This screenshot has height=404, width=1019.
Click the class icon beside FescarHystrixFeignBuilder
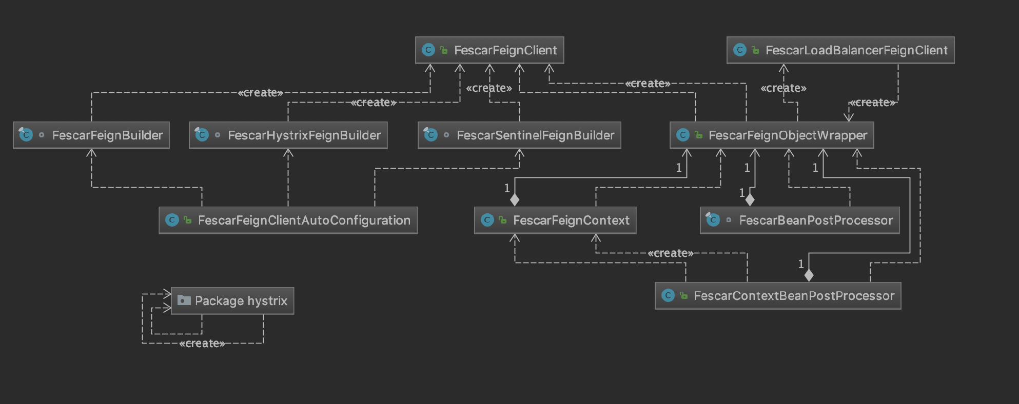pyautogui.click(x=202, y=135)
